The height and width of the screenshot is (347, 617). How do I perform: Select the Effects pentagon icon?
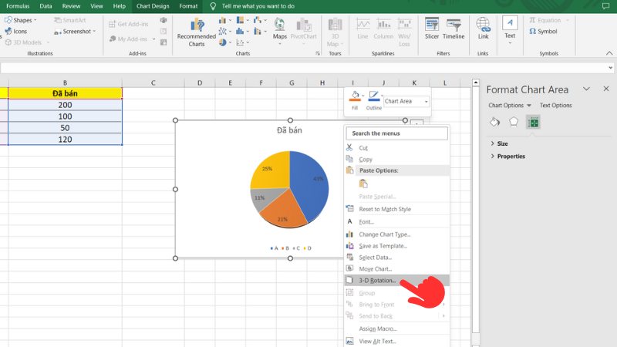[514, 122]
